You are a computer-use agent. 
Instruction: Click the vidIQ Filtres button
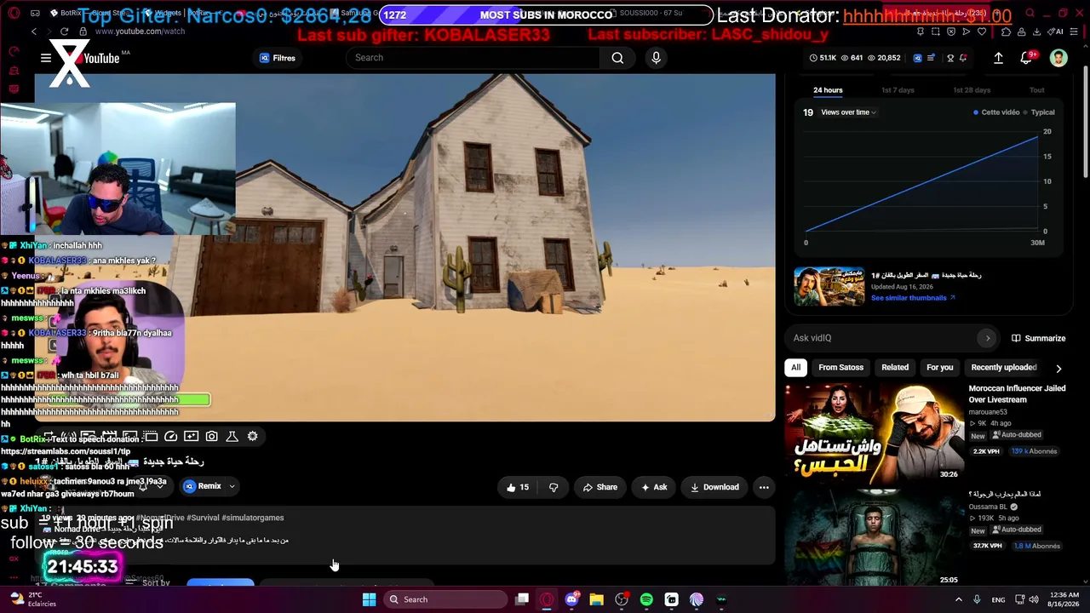point(278,58)
